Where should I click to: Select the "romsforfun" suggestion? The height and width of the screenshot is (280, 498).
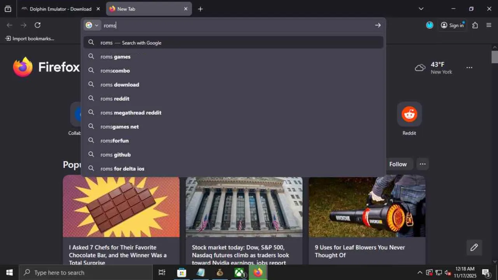(x=233, y=141)
